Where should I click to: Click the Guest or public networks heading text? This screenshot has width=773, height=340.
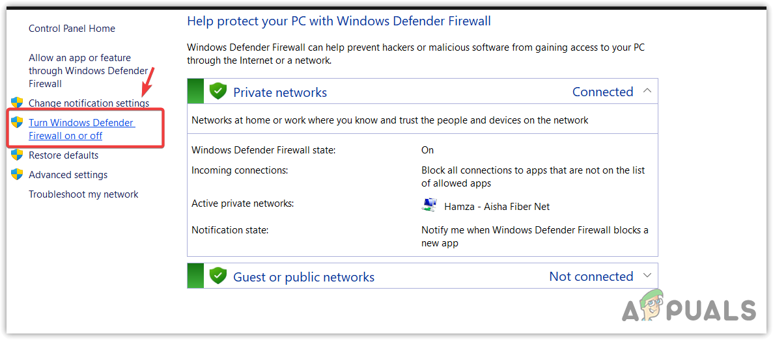click(x=303, y=277)
